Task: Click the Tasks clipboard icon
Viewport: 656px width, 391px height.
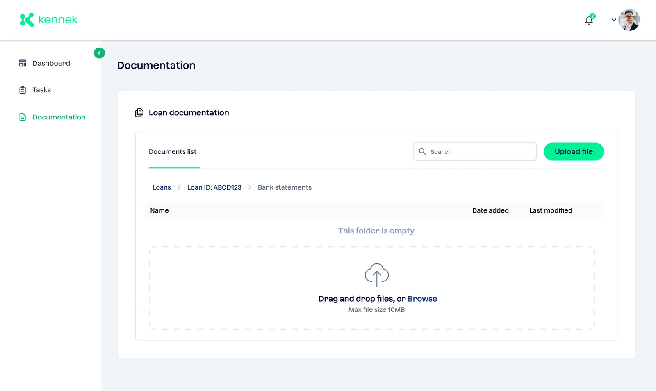Action: 23,90
